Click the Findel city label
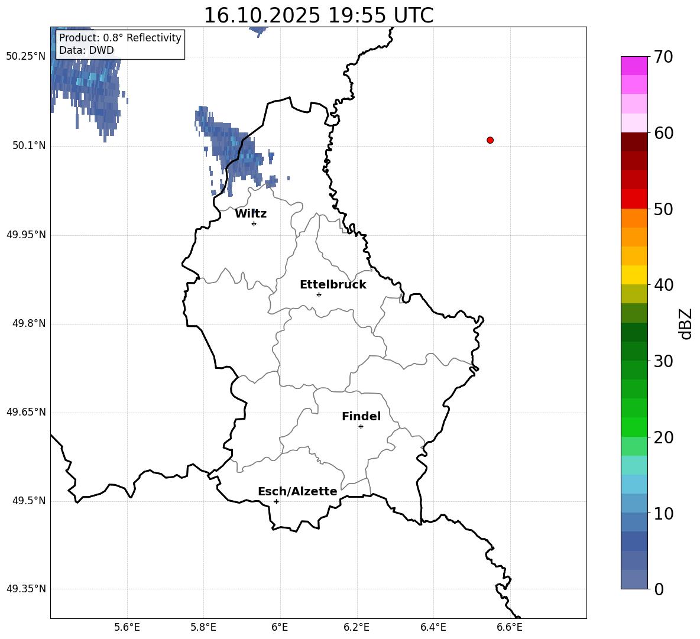The height and width of the screenshot is (639, 700). tap(361, 416)
